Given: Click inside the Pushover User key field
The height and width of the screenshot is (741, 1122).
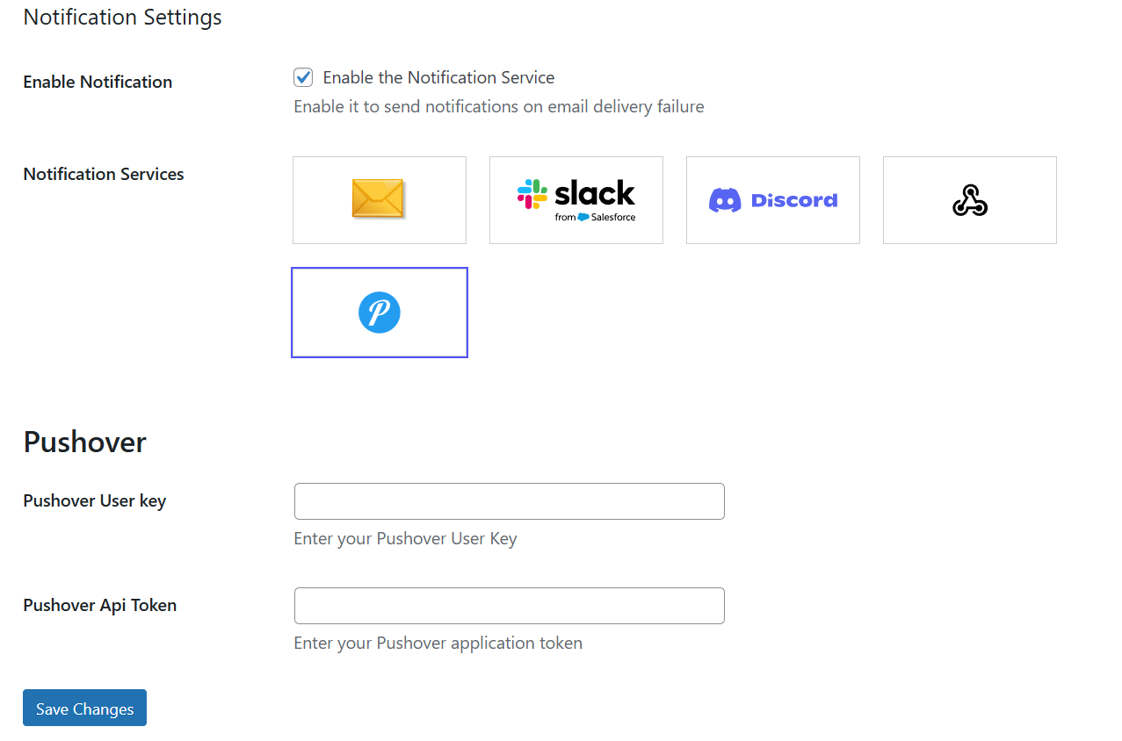Looking at the screenshot, I should tap(509, 500).
